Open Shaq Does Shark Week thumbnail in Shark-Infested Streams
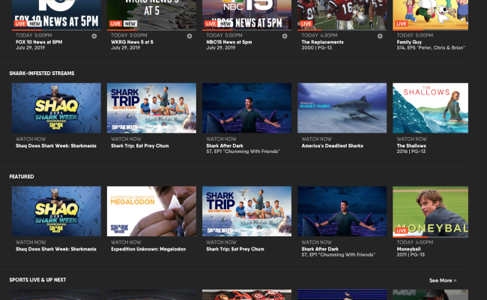 (56, 108)
